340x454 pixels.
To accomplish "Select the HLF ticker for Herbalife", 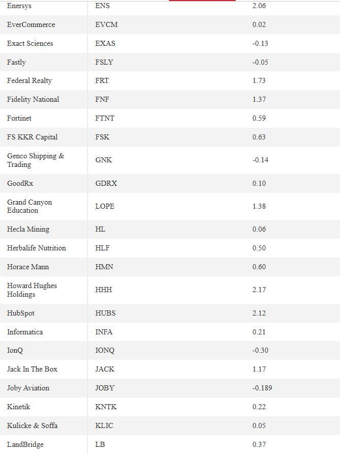I will tap(102, 248).
